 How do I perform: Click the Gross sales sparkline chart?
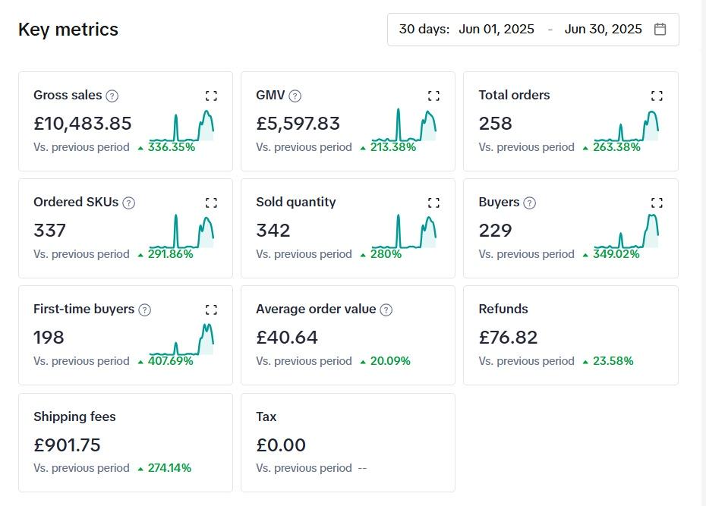[x=182, y=126]
